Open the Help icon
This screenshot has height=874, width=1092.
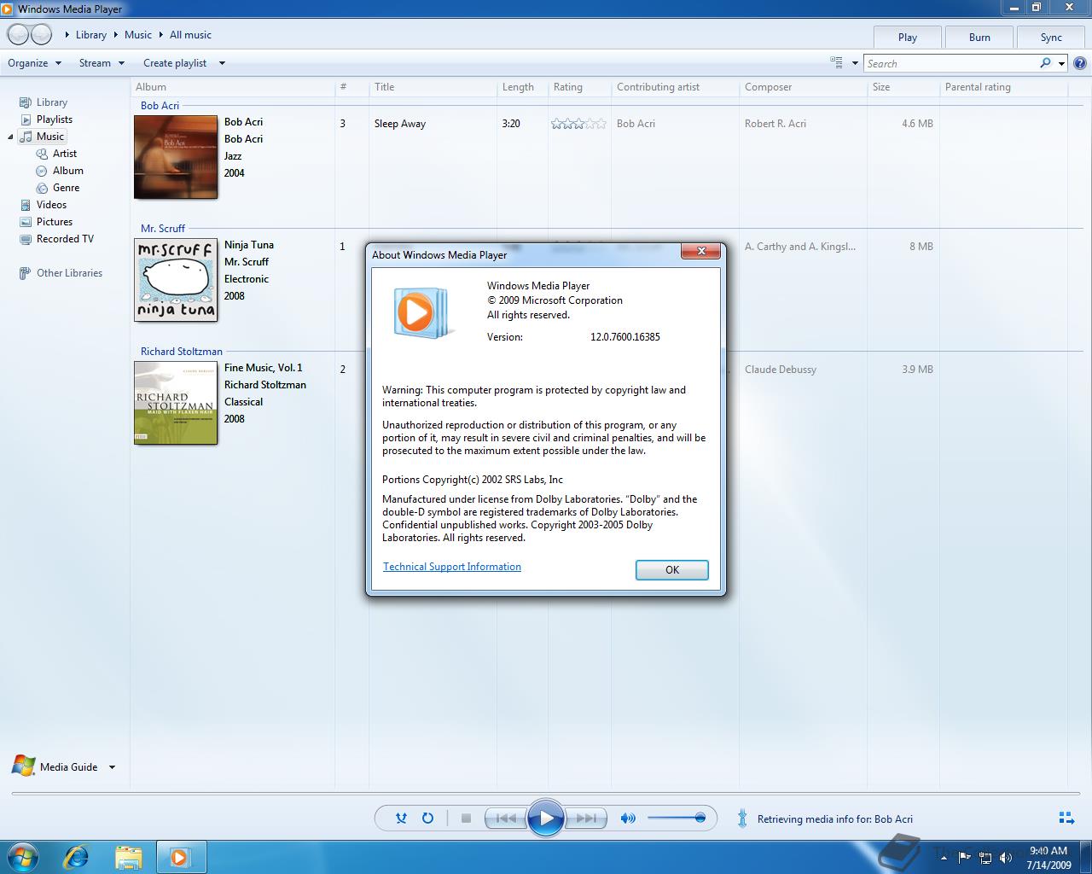[x=1079, y=63]
